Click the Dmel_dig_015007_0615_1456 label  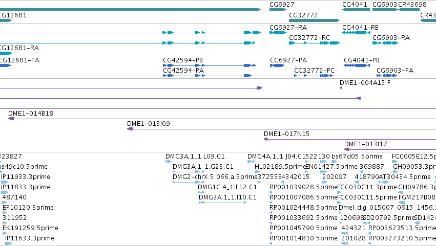(387, 208)
